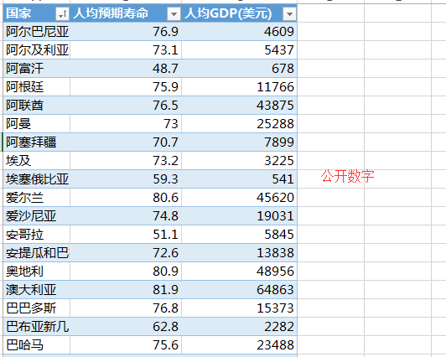The width and height of the screenshot is (446, 357).
Task: Select the GDP cell 541
Action: coord(239,179)
